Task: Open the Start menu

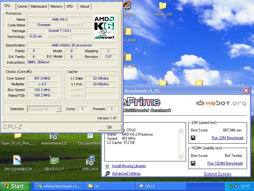Action: coord(15,186)
